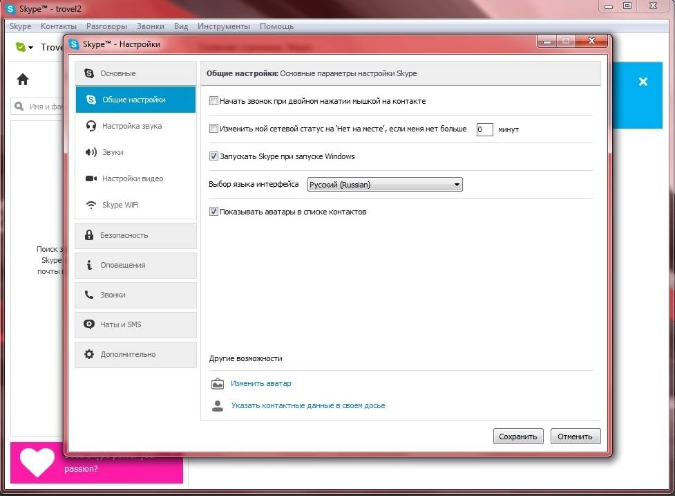Click the WiFi signal icon
Viewport: 675px width, 496px height.
click(x=91, y=205)
